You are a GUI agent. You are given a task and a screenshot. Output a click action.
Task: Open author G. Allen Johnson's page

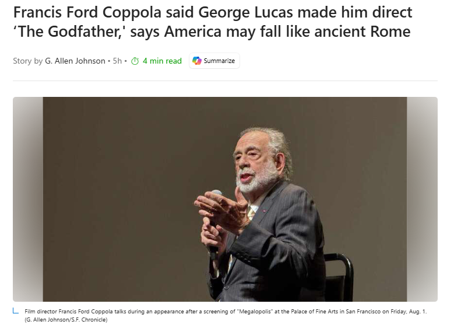(x=75, y=61)
